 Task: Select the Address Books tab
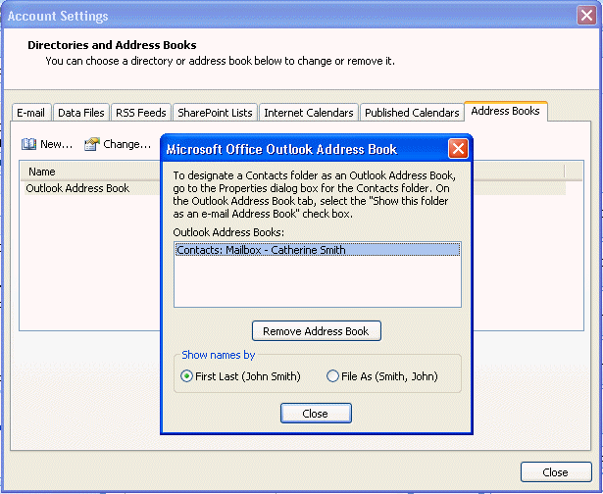[x=505, y=111]
